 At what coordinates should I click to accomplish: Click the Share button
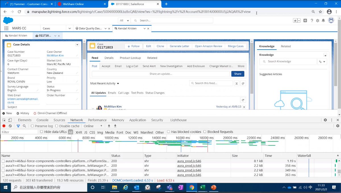point(238,74)
